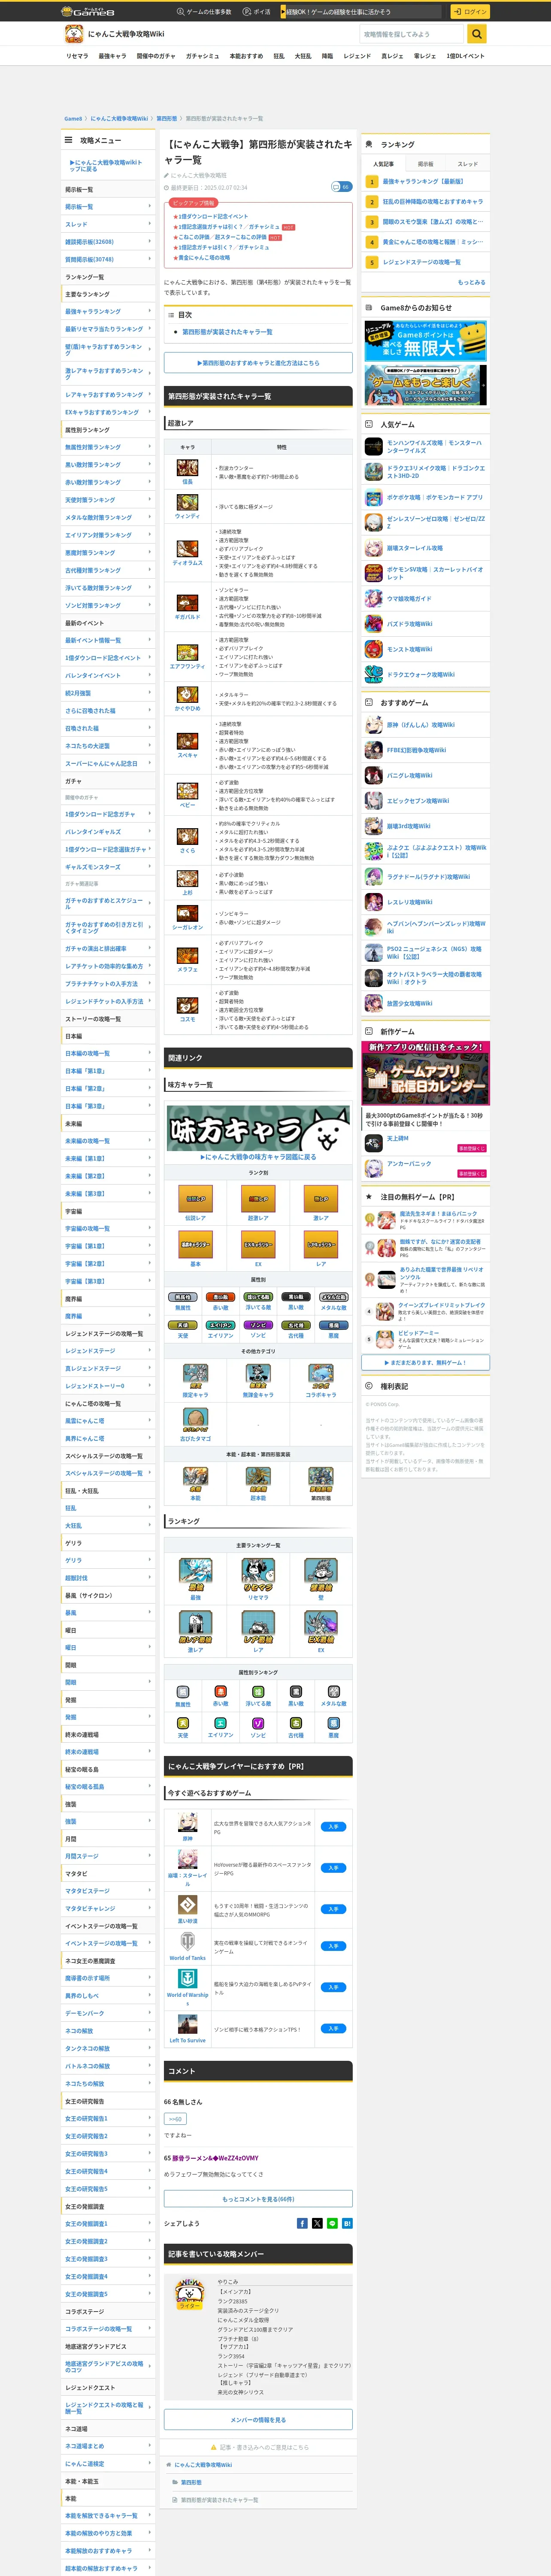Screen dimensions: 551x2576
Task: Open ゲームの仕事多数 header link
Action: point(204,12)
